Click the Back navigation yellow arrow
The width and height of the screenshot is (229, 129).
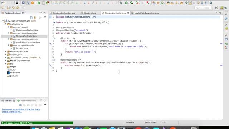click(x=18, y=8)
